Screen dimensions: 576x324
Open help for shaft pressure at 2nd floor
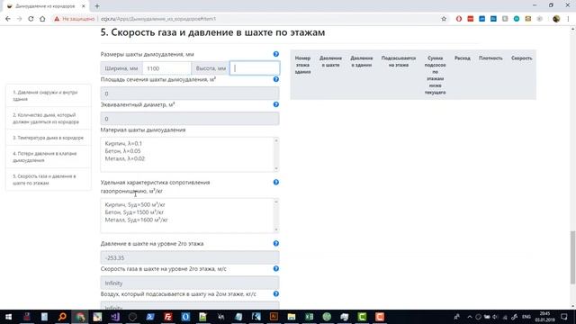pos(276,244)
